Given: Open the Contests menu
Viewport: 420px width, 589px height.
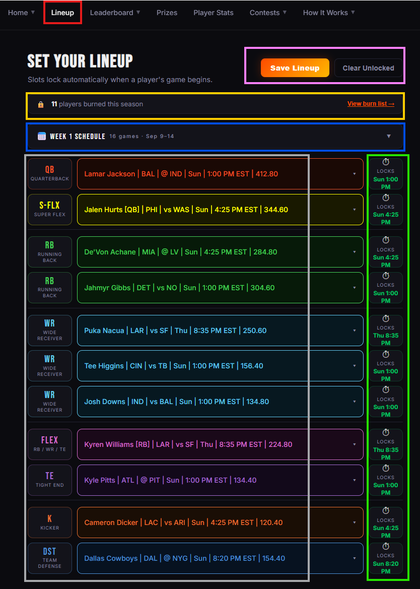Looking at the screenshot, I should (268, 13).
